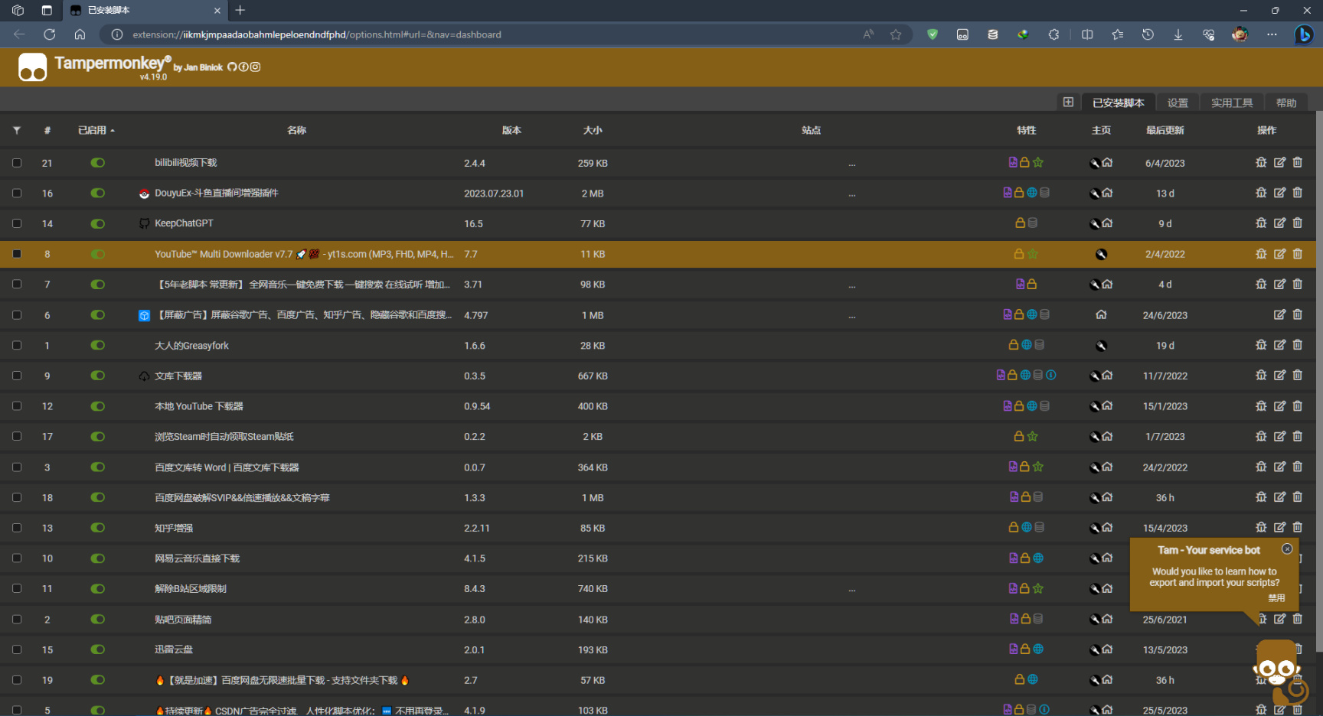The image size is (1323, 716).
Task: Sort scripts by 最后更新 column header
Action: point(1165,130)
